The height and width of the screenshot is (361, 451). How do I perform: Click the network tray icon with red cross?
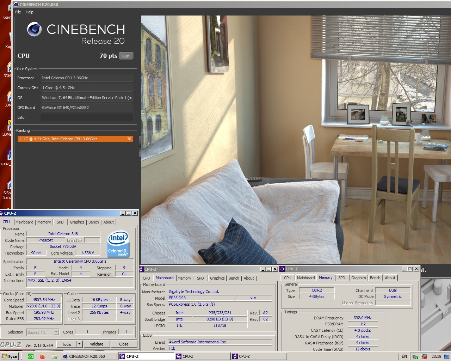tap(424, 356)
